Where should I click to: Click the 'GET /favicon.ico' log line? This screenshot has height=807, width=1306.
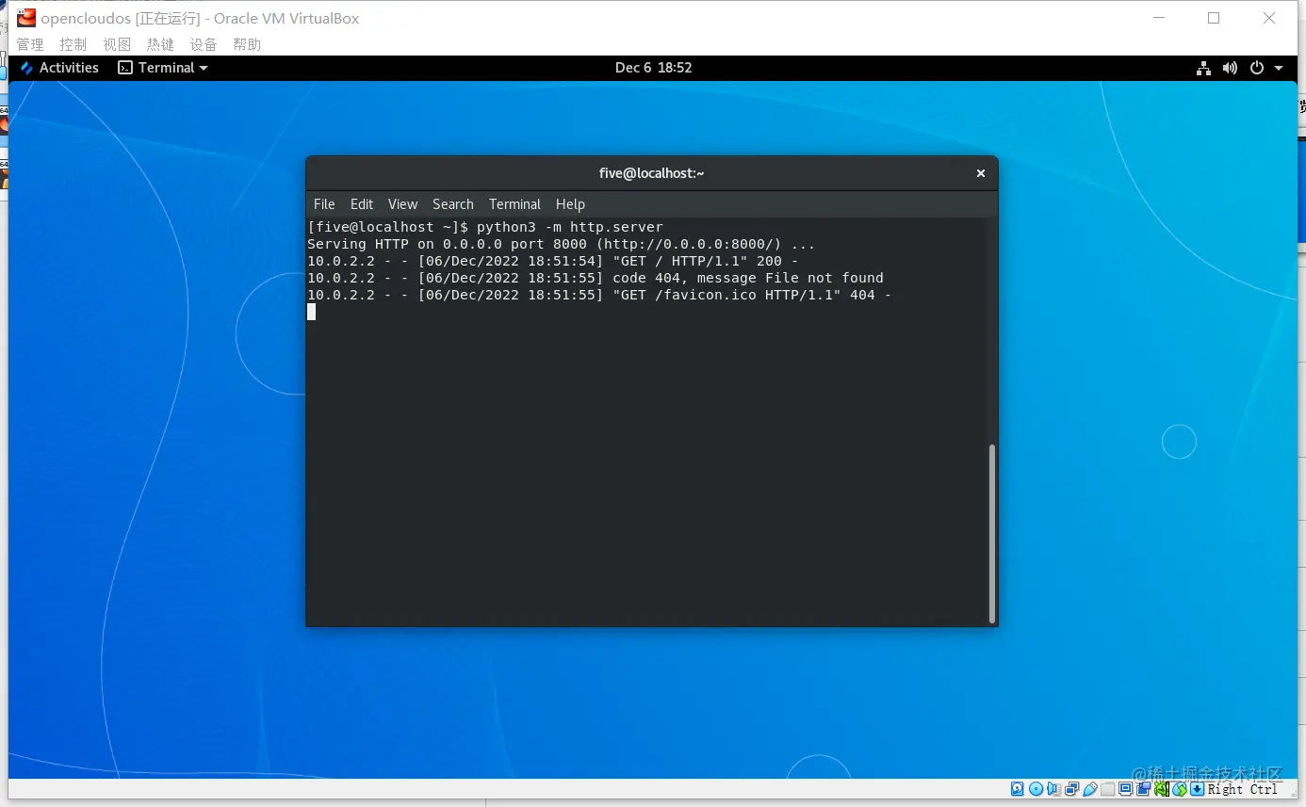pyautogui.click(x=599, y=295)
